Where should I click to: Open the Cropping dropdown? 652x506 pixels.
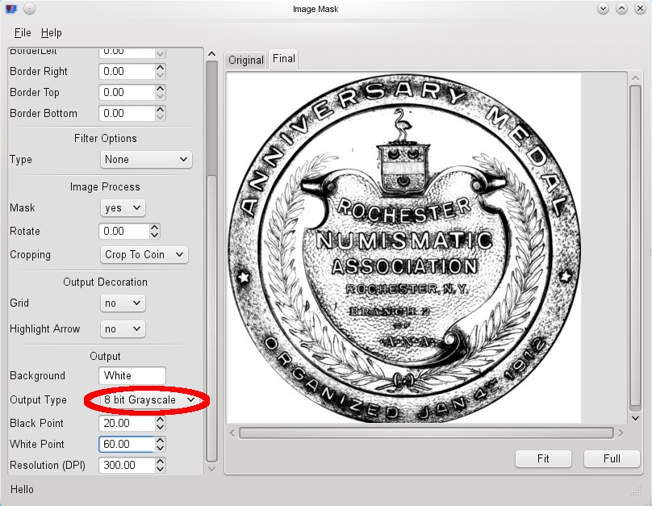[x=144, y=254]
